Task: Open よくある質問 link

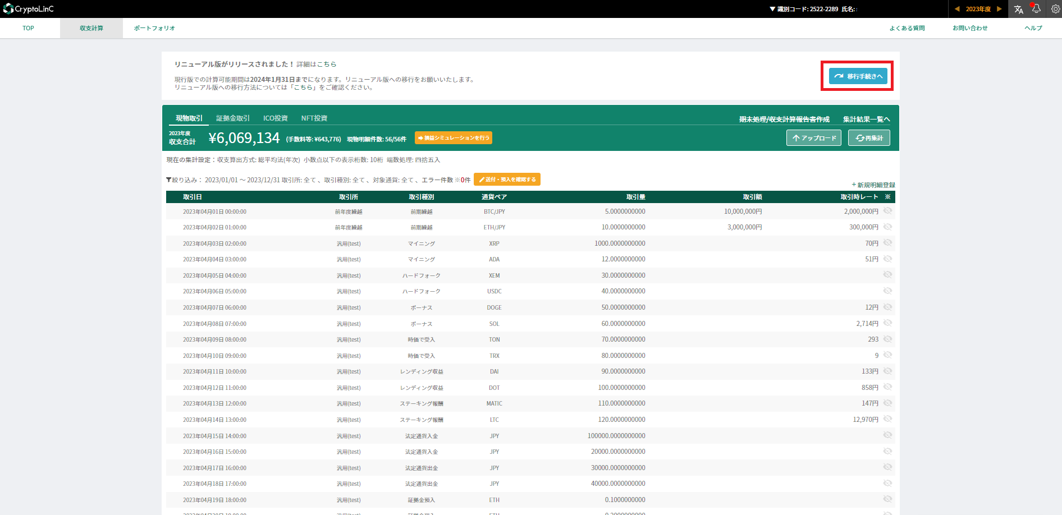Action: click(x=907, y=28)
